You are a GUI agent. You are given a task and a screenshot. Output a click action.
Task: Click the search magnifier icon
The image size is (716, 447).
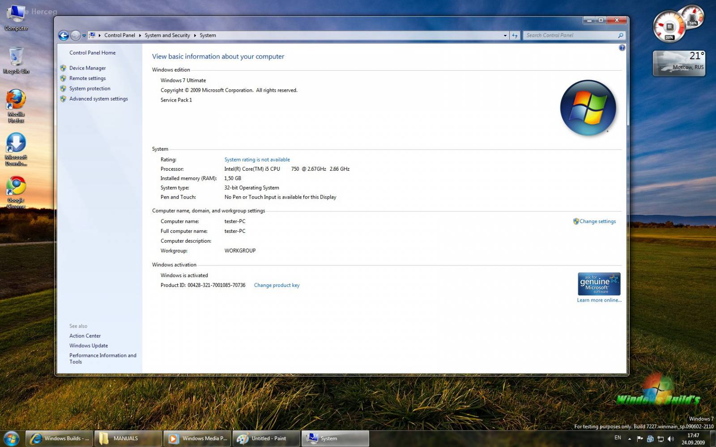click(x=621, y=35)
